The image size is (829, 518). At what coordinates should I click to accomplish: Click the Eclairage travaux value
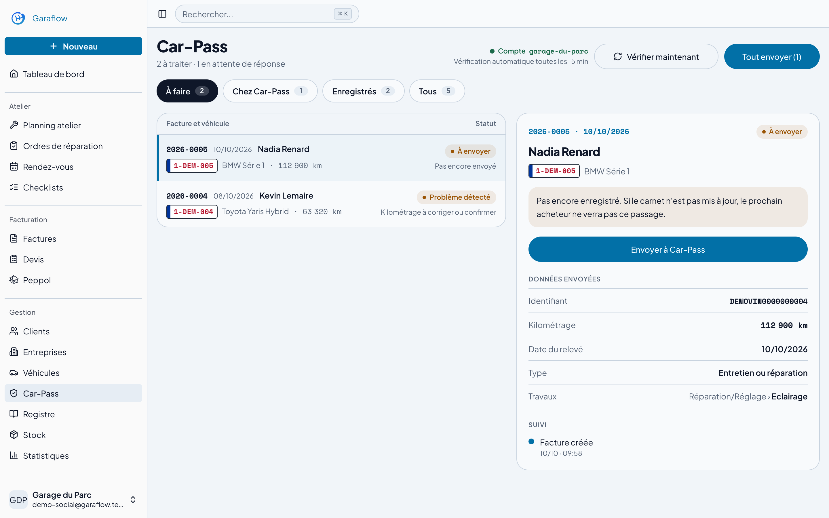(x=789, y=396)
